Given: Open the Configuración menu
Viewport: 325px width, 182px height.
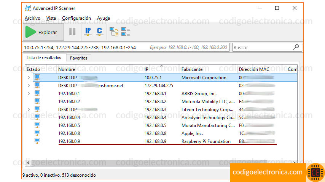Looking at the screenshot, I should pyautogui.click(x=76, y=18).
